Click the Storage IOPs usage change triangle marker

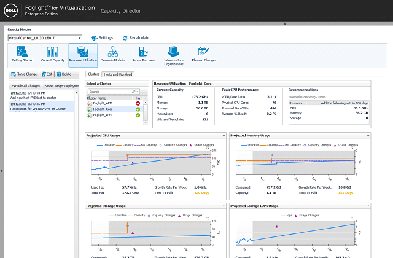point(277,227)
